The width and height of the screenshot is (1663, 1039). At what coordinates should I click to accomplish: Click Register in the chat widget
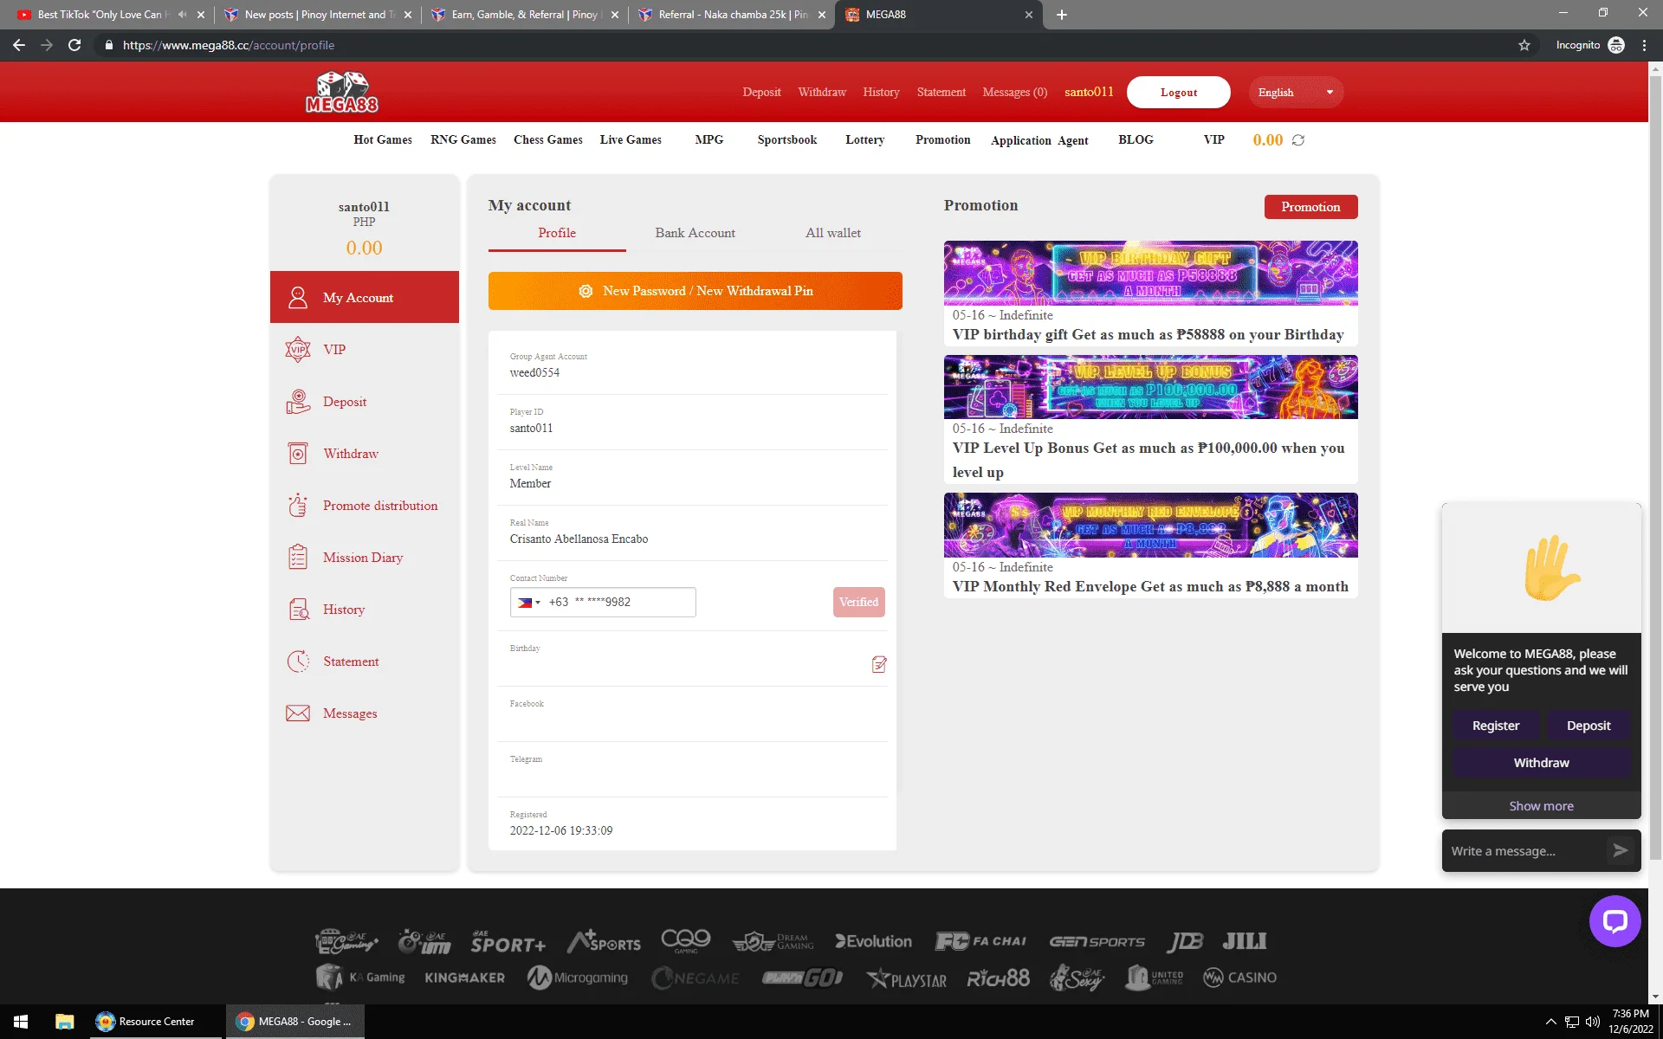click(1496, 726)
